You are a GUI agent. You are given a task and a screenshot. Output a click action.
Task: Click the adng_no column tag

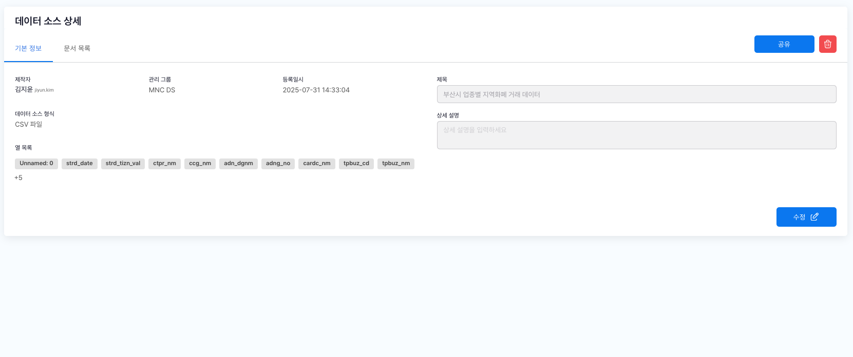click(x=278, y=164)
